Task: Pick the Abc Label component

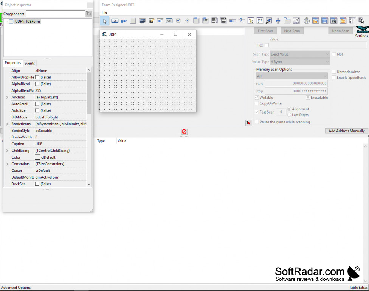Action: coord(124,21)
